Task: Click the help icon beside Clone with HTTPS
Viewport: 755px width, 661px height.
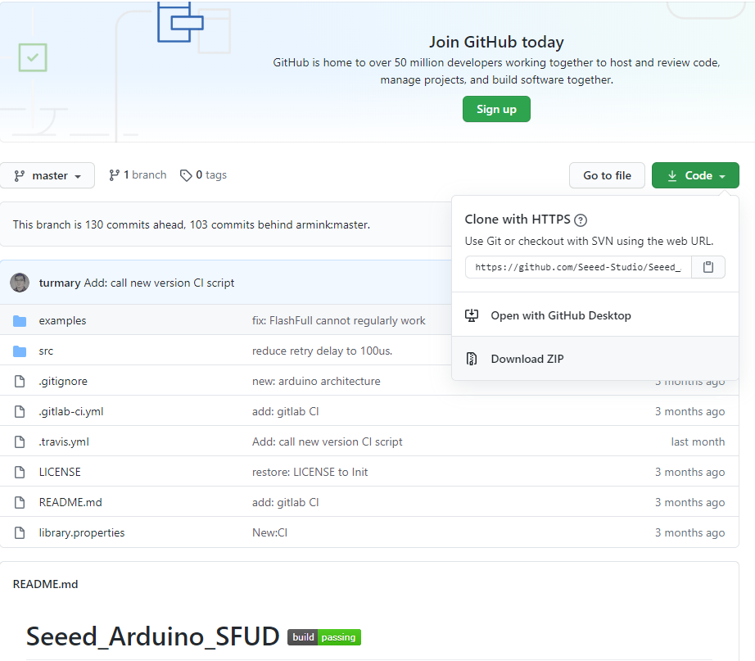Action: click(x=581, y=220)
